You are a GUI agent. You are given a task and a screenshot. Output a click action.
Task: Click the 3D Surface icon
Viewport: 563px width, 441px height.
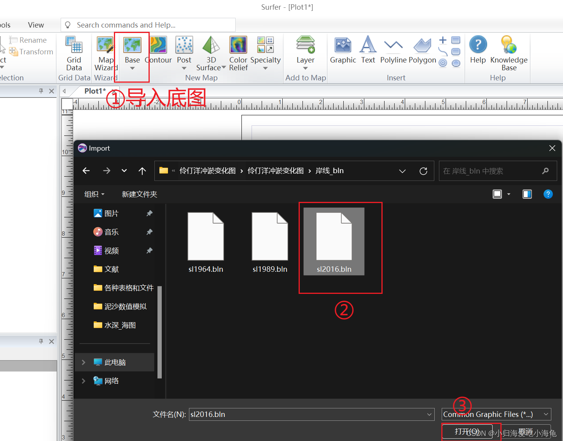211,45
